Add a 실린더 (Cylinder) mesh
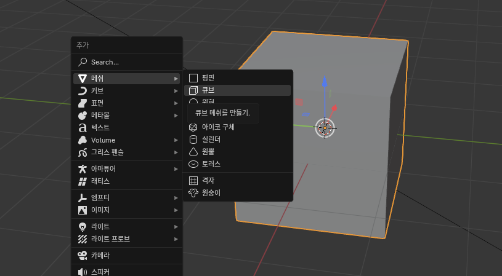The image size is (502, 276). click(238, 140)
